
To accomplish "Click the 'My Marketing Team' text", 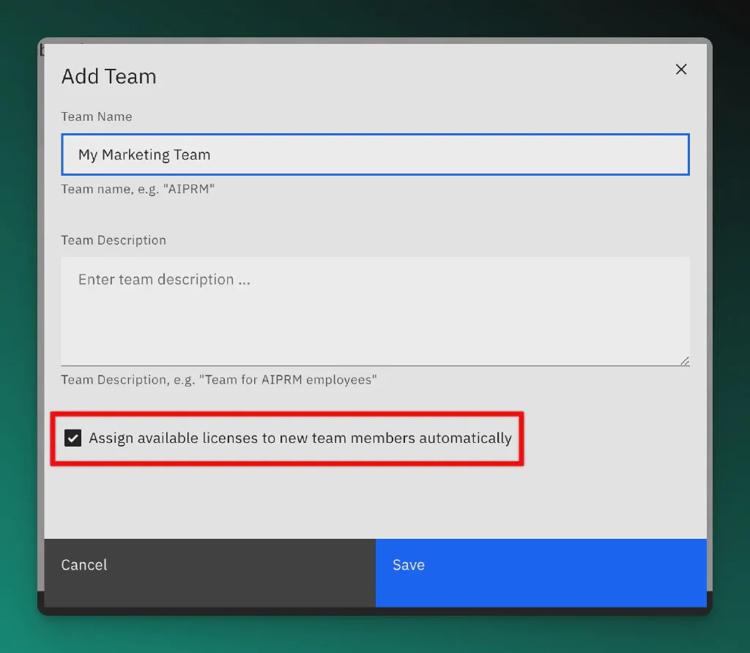I will coord(144,154).
